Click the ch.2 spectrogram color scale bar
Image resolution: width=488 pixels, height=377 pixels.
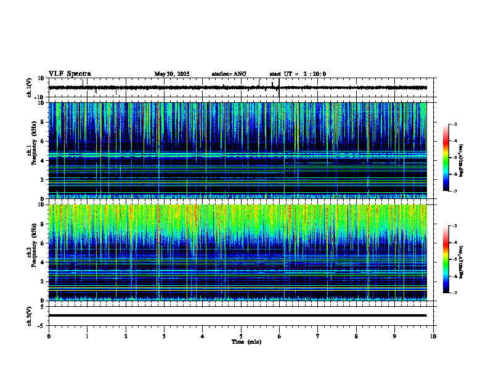coord(445,259)
